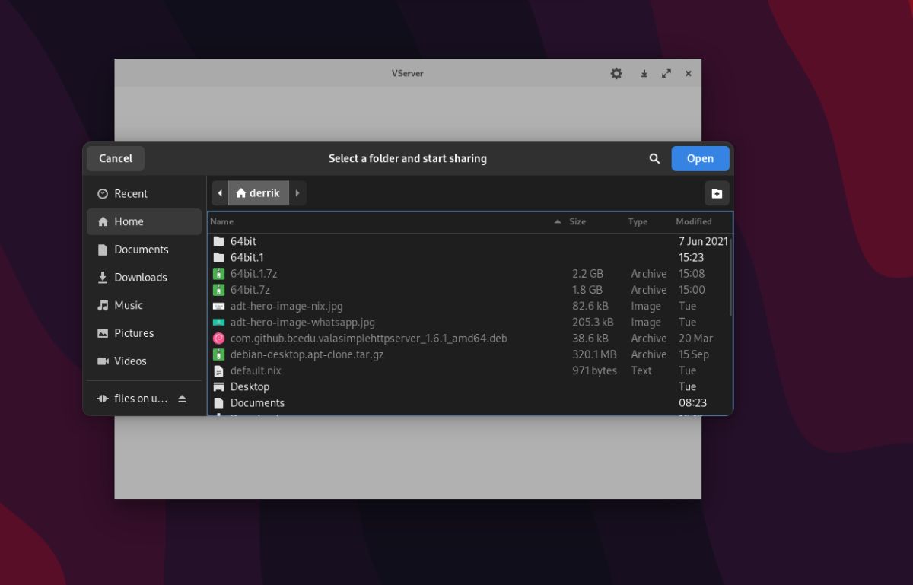913x585 pixels.
Task: Click the download icon in VServer's title bar
Action: tap(643, 73)
